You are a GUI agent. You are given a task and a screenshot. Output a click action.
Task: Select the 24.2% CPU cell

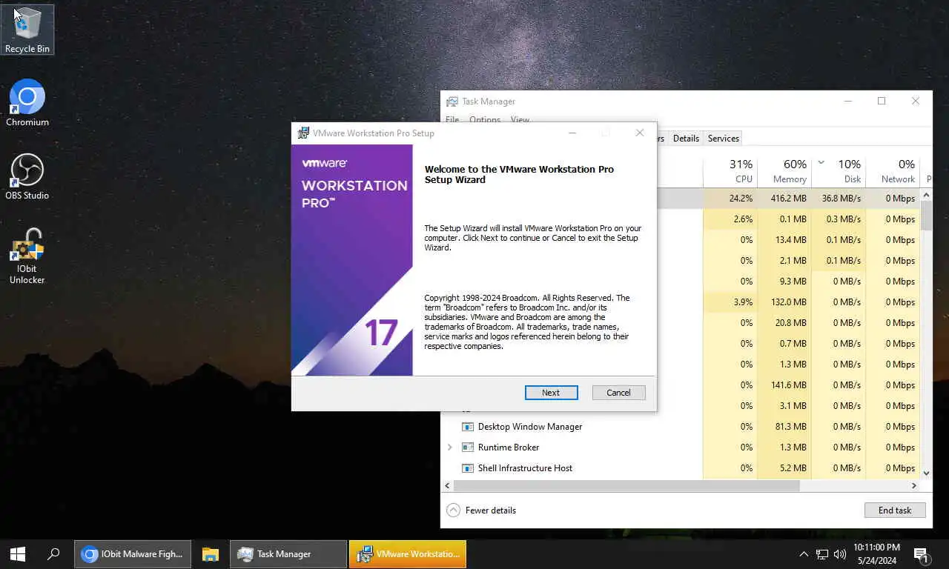tap(730, 199)
